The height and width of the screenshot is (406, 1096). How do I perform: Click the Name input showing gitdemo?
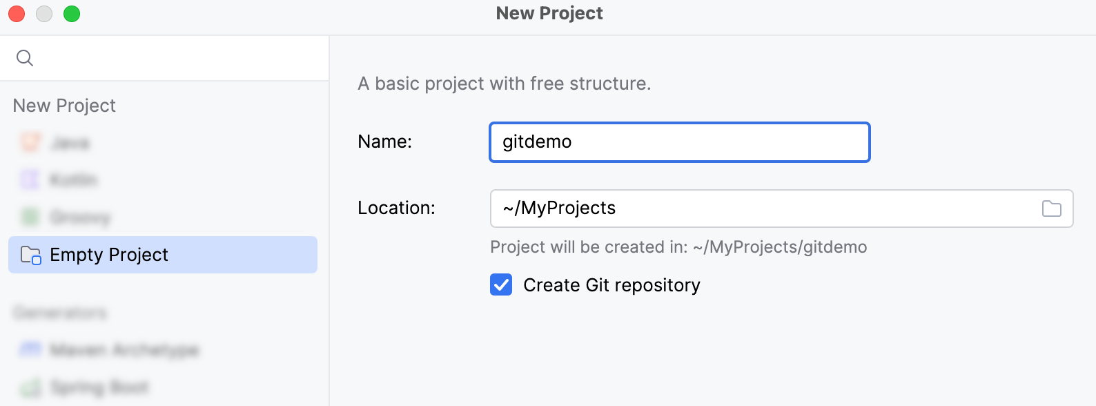pyautogui.click(x=679, y=142)
